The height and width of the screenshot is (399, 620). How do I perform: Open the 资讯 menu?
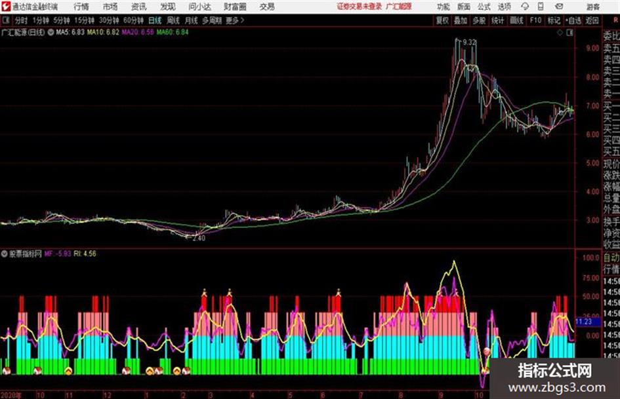coord(139,7)
